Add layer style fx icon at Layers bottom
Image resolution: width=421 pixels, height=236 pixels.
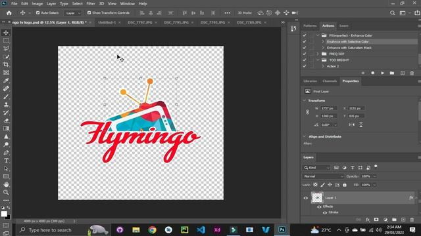click(368, 220)
